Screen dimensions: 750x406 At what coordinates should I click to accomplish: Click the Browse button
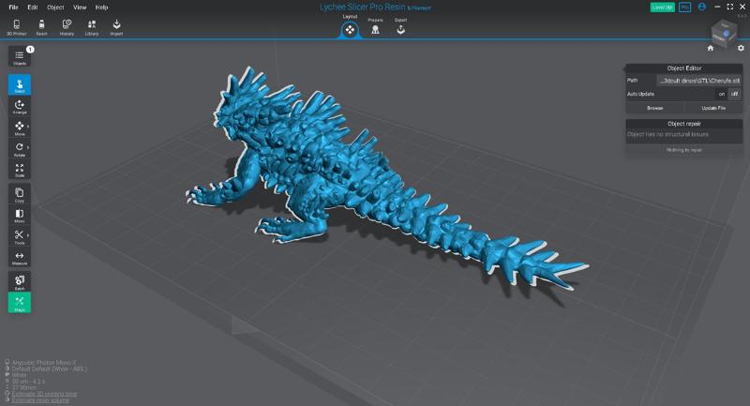654,108
